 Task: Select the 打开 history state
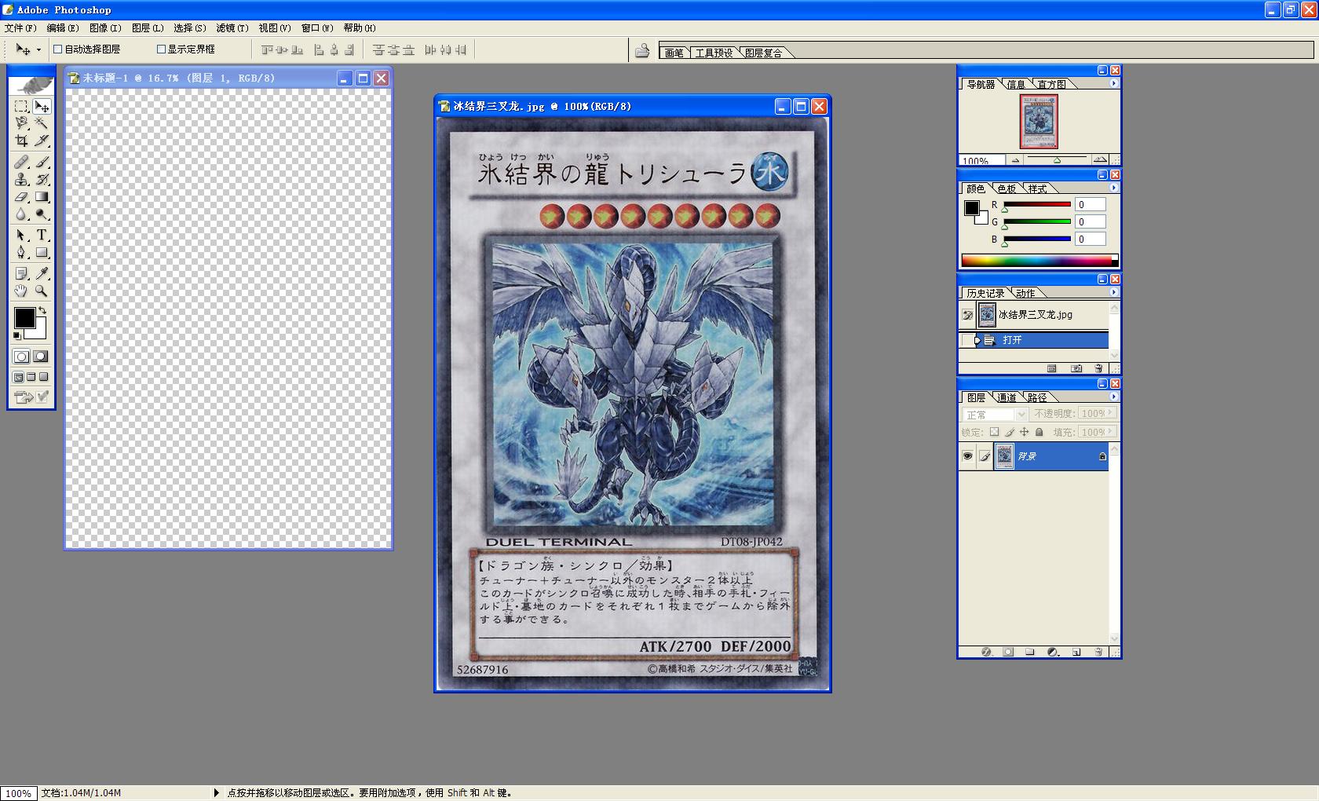(x=1033, y=340)
